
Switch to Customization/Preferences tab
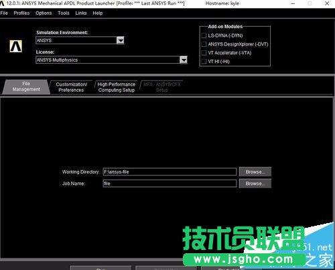(x=71, y=87)
